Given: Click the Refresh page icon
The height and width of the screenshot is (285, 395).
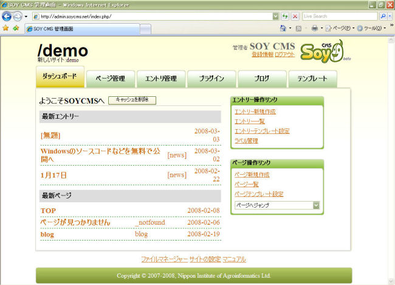Looking at the screenshot, I should coord(285,16).
